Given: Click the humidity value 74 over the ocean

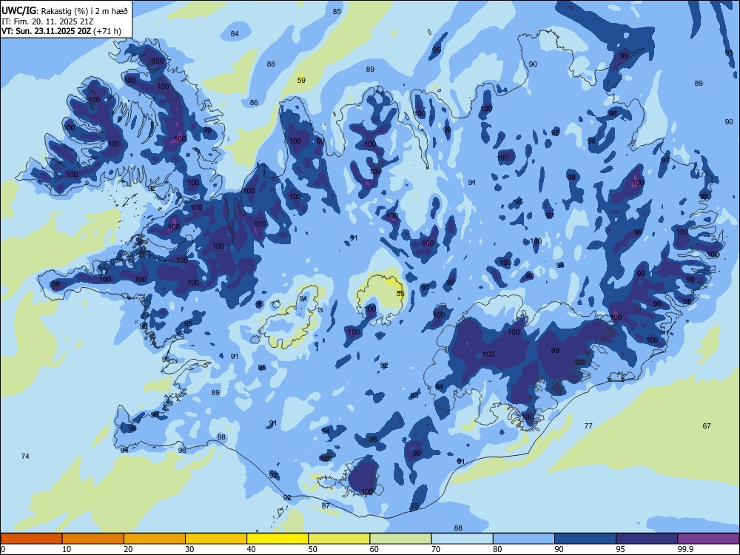Looking at the screenshot, I should (25, 456).
